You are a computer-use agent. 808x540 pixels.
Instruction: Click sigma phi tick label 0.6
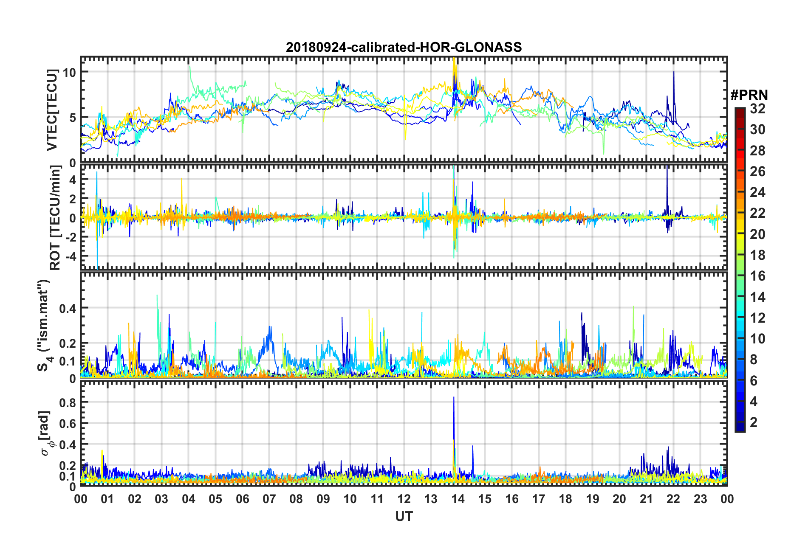[68, 424]
